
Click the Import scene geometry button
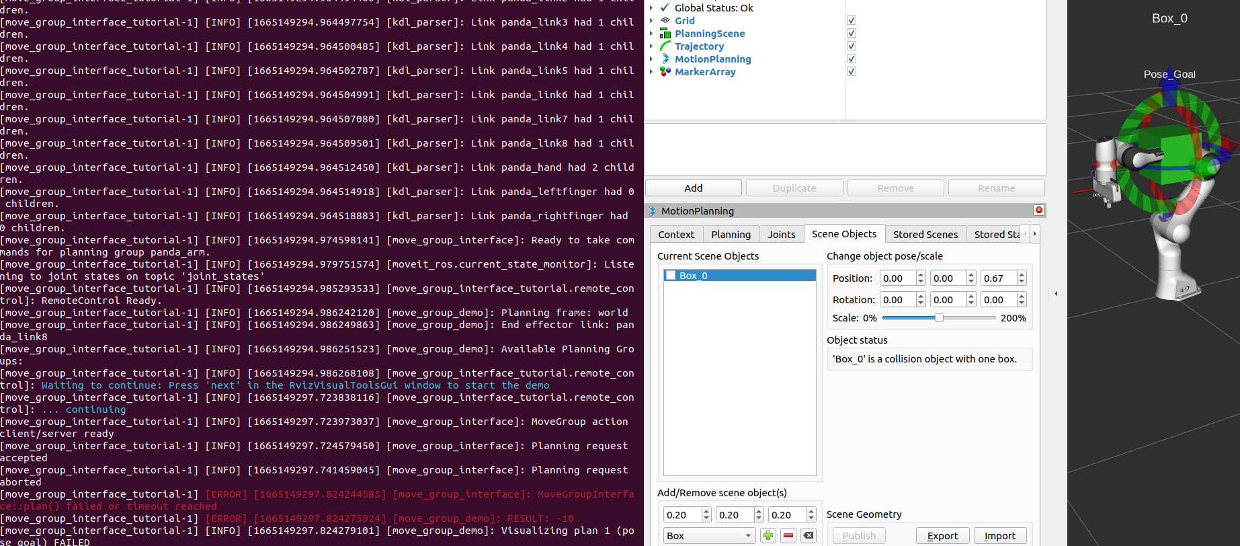coord(1000,536)
